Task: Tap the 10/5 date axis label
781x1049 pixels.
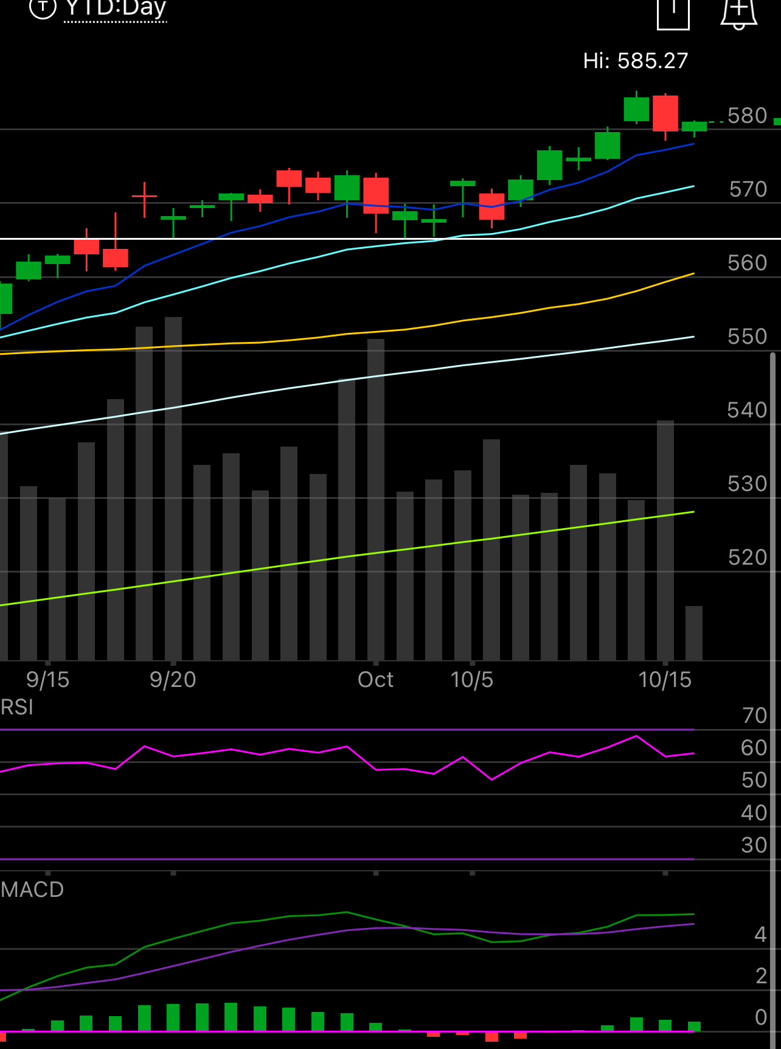Action: [472, 680]
